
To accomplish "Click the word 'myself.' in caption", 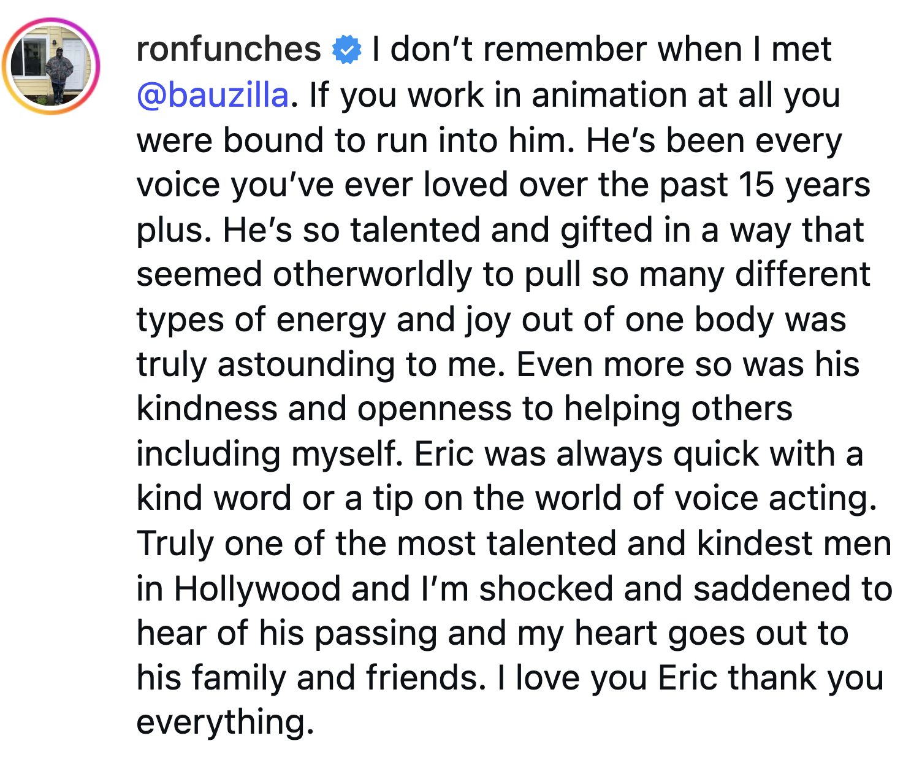I will click(347, 455).
